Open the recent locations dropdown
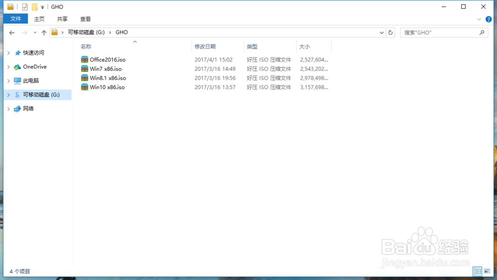The height and width of the screenshot is (280, 497). [x=35, y=32]
